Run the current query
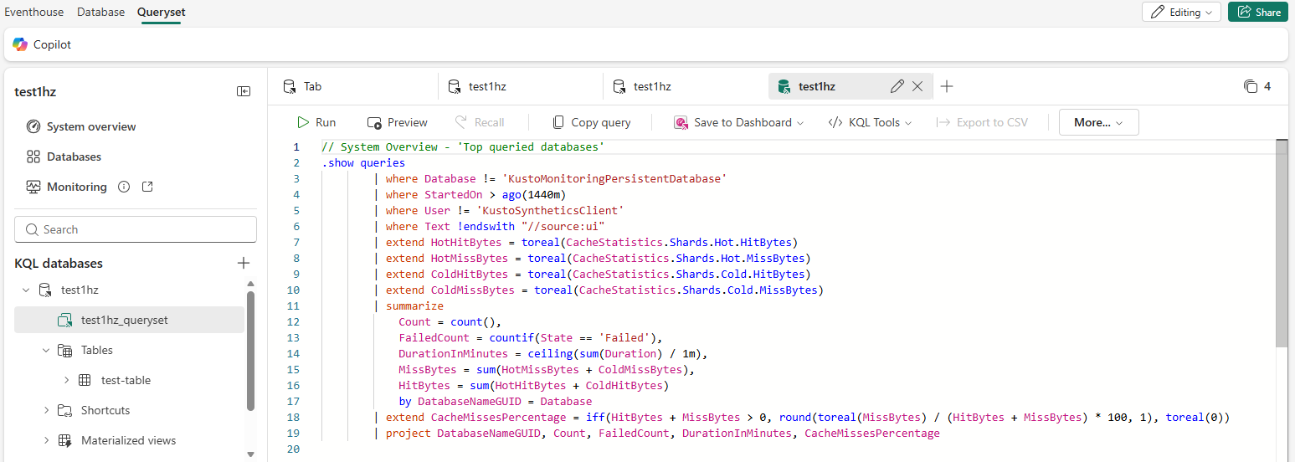 tap(316, 122)
